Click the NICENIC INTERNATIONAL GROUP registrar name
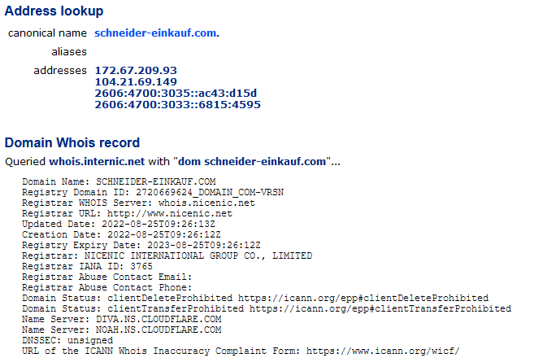 198,256
